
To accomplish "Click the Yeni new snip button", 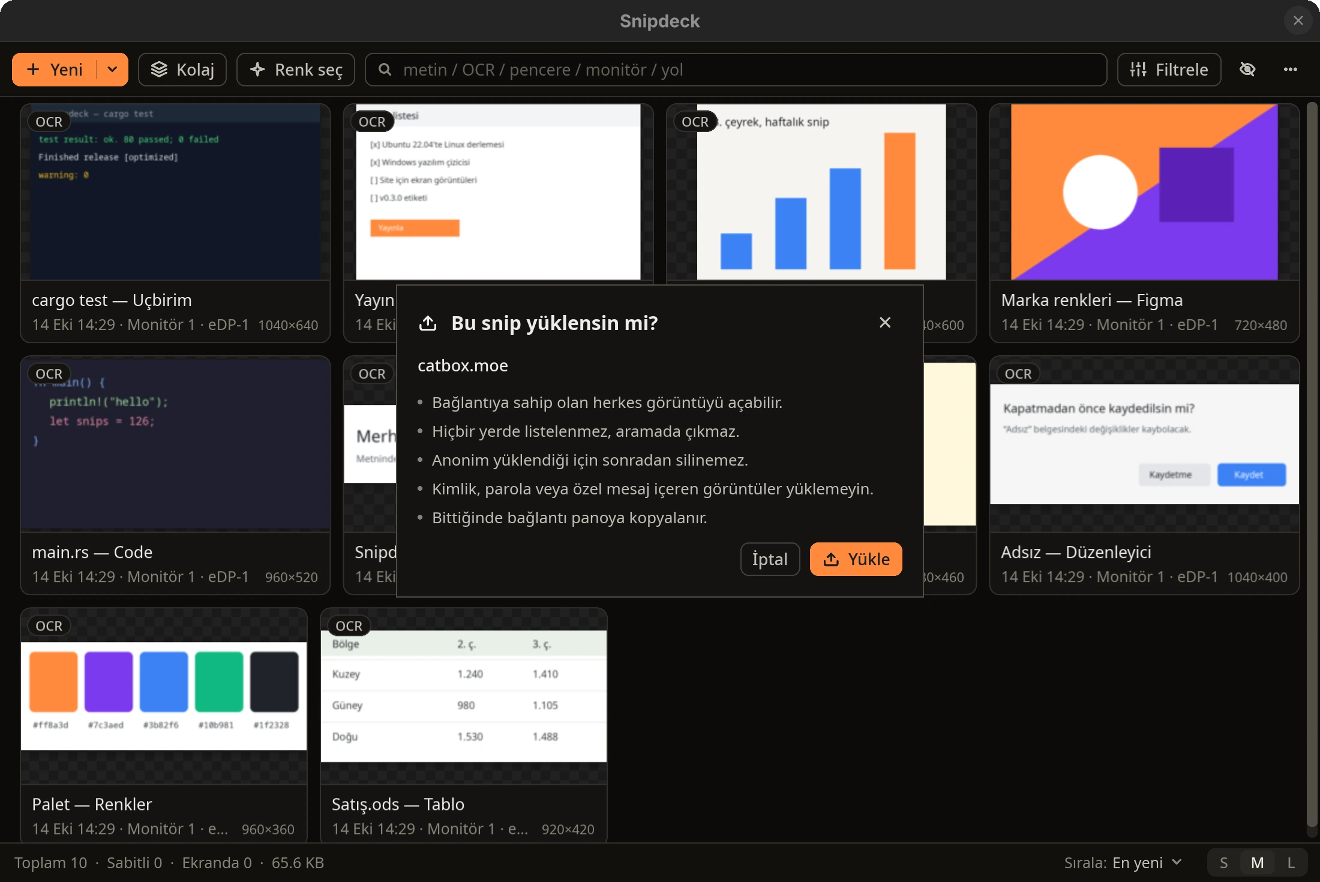I will pos(55,70).
